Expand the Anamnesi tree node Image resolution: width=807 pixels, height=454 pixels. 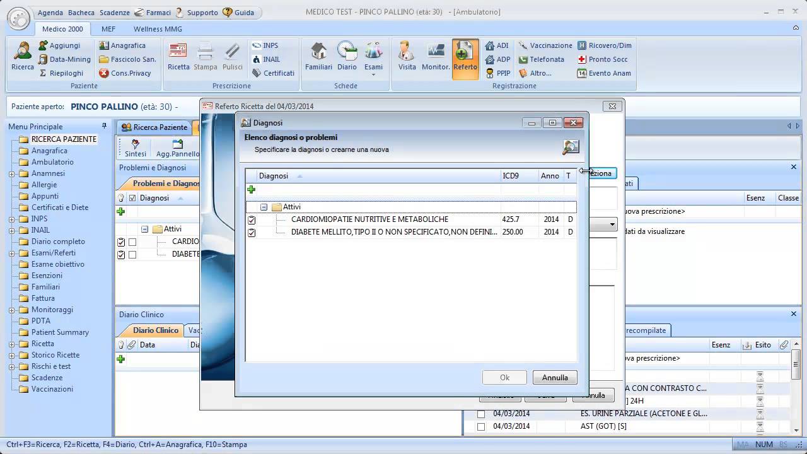(12, 174)
